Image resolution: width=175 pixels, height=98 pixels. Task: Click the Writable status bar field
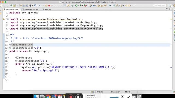[x=100, y=92]
